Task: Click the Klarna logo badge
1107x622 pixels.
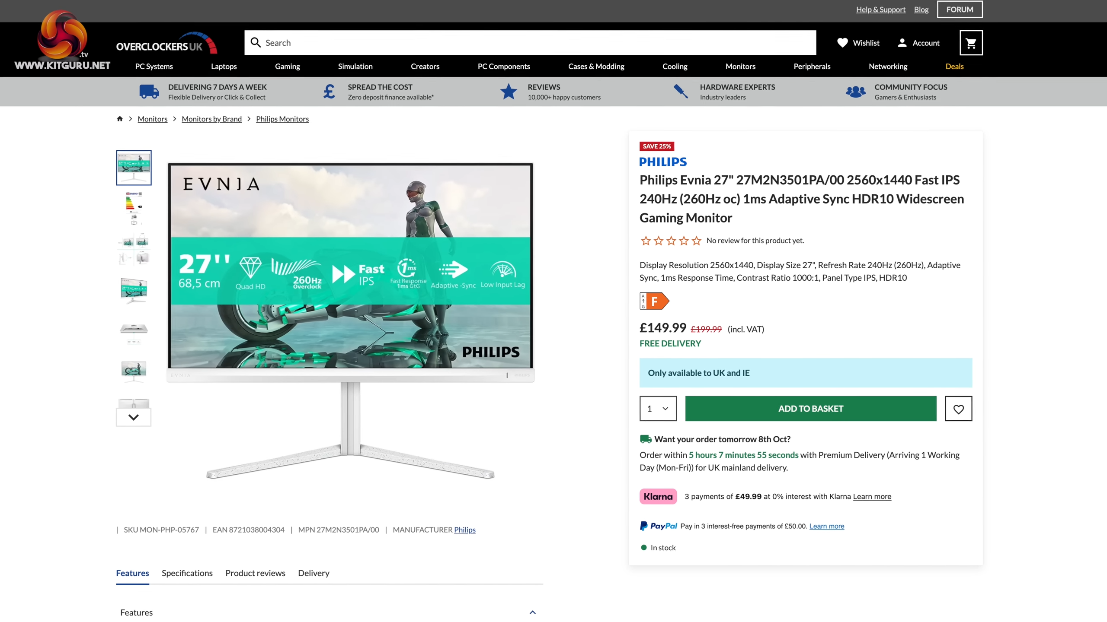Action: (x=658, y=496)
